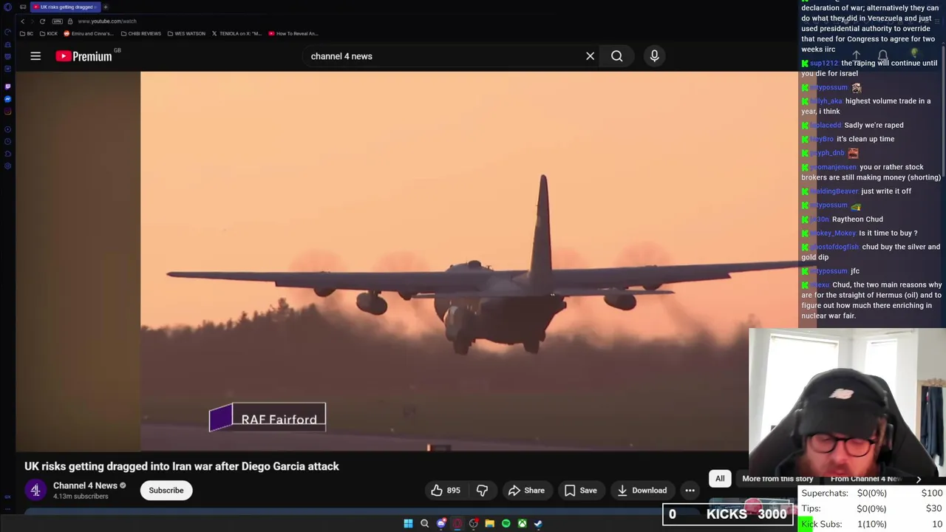Subscribe to Channel 4 News

166,491
